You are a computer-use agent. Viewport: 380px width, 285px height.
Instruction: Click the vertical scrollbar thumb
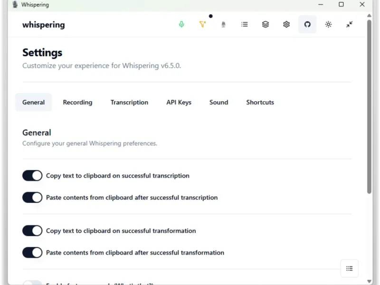point(369,106)
